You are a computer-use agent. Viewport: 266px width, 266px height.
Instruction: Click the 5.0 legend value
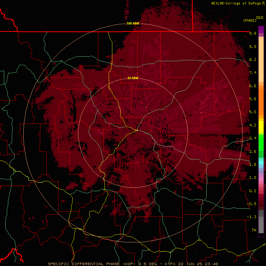point(253,112)
